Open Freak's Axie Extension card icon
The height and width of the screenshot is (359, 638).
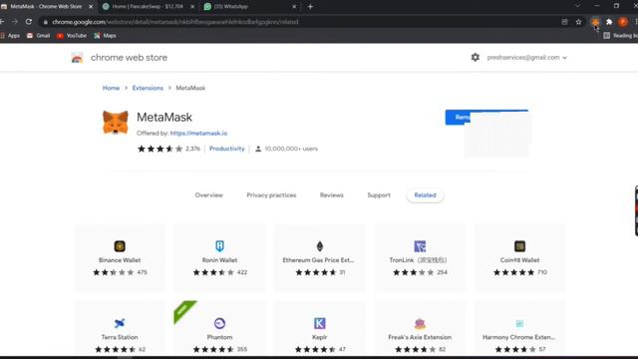pos(420,323)
